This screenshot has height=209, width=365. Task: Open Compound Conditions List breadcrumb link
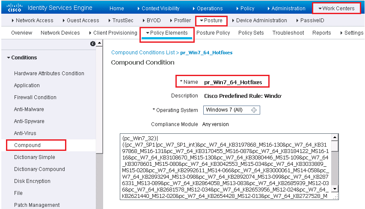pos(143,52)
